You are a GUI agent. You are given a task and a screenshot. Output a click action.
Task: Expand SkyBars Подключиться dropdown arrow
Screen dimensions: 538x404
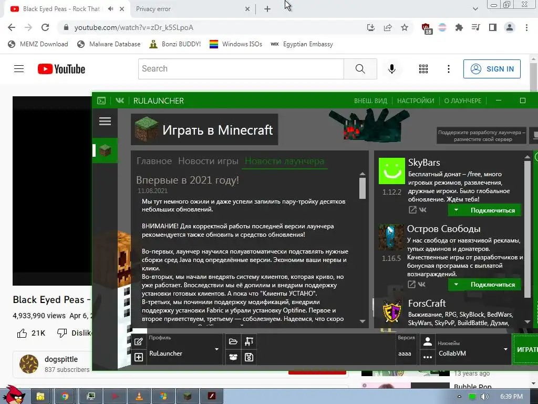pyautogui.click(x=456, y=210)
